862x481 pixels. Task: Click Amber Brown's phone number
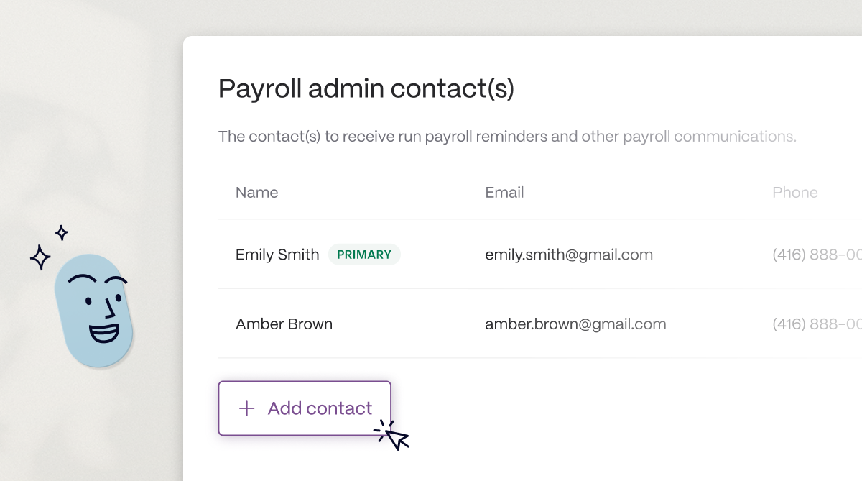pyautogui.click(x=817, y=324)
